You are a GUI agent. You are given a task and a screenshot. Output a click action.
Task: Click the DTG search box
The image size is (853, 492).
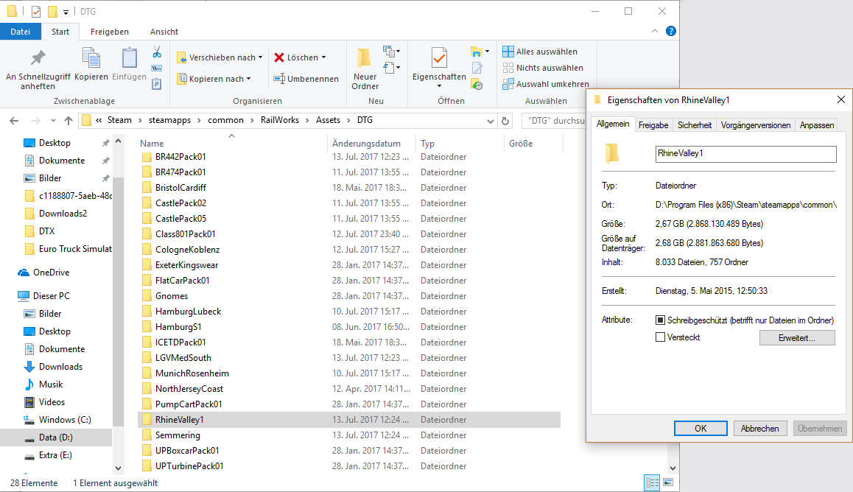point(554,121)
